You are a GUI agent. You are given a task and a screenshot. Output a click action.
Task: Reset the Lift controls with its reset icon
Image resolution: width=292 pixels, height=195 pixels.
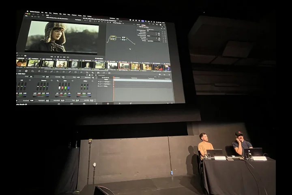[30, 80]
